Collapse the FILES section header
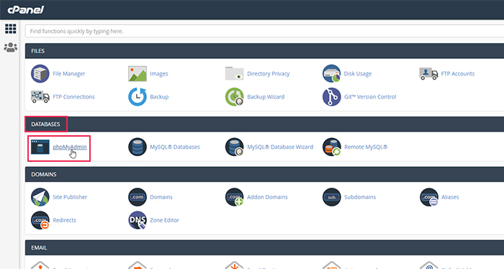504x269 pixels. [x=264, y=51]
